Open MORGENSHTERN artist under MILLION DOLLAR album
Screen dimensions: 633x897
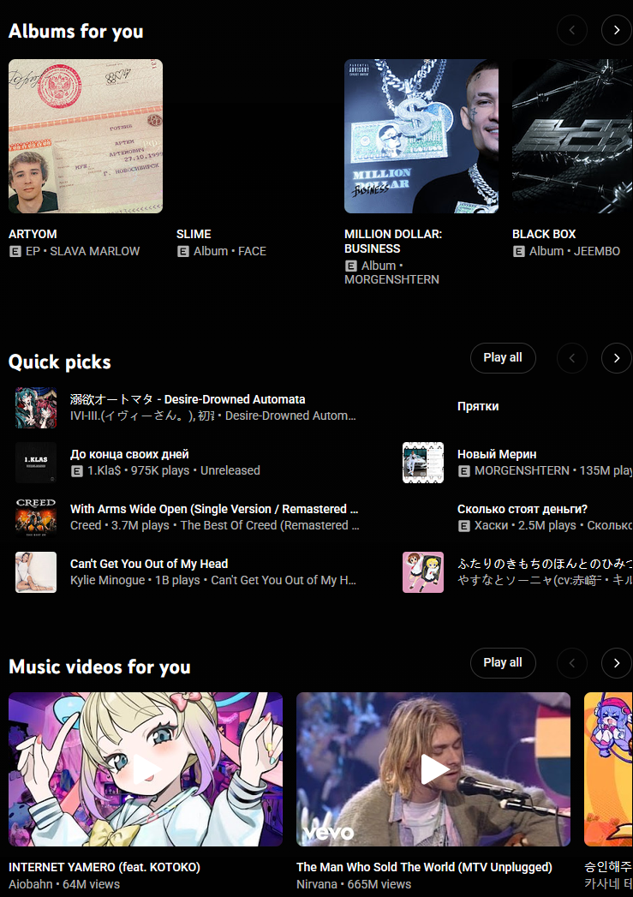pos(391,280)
